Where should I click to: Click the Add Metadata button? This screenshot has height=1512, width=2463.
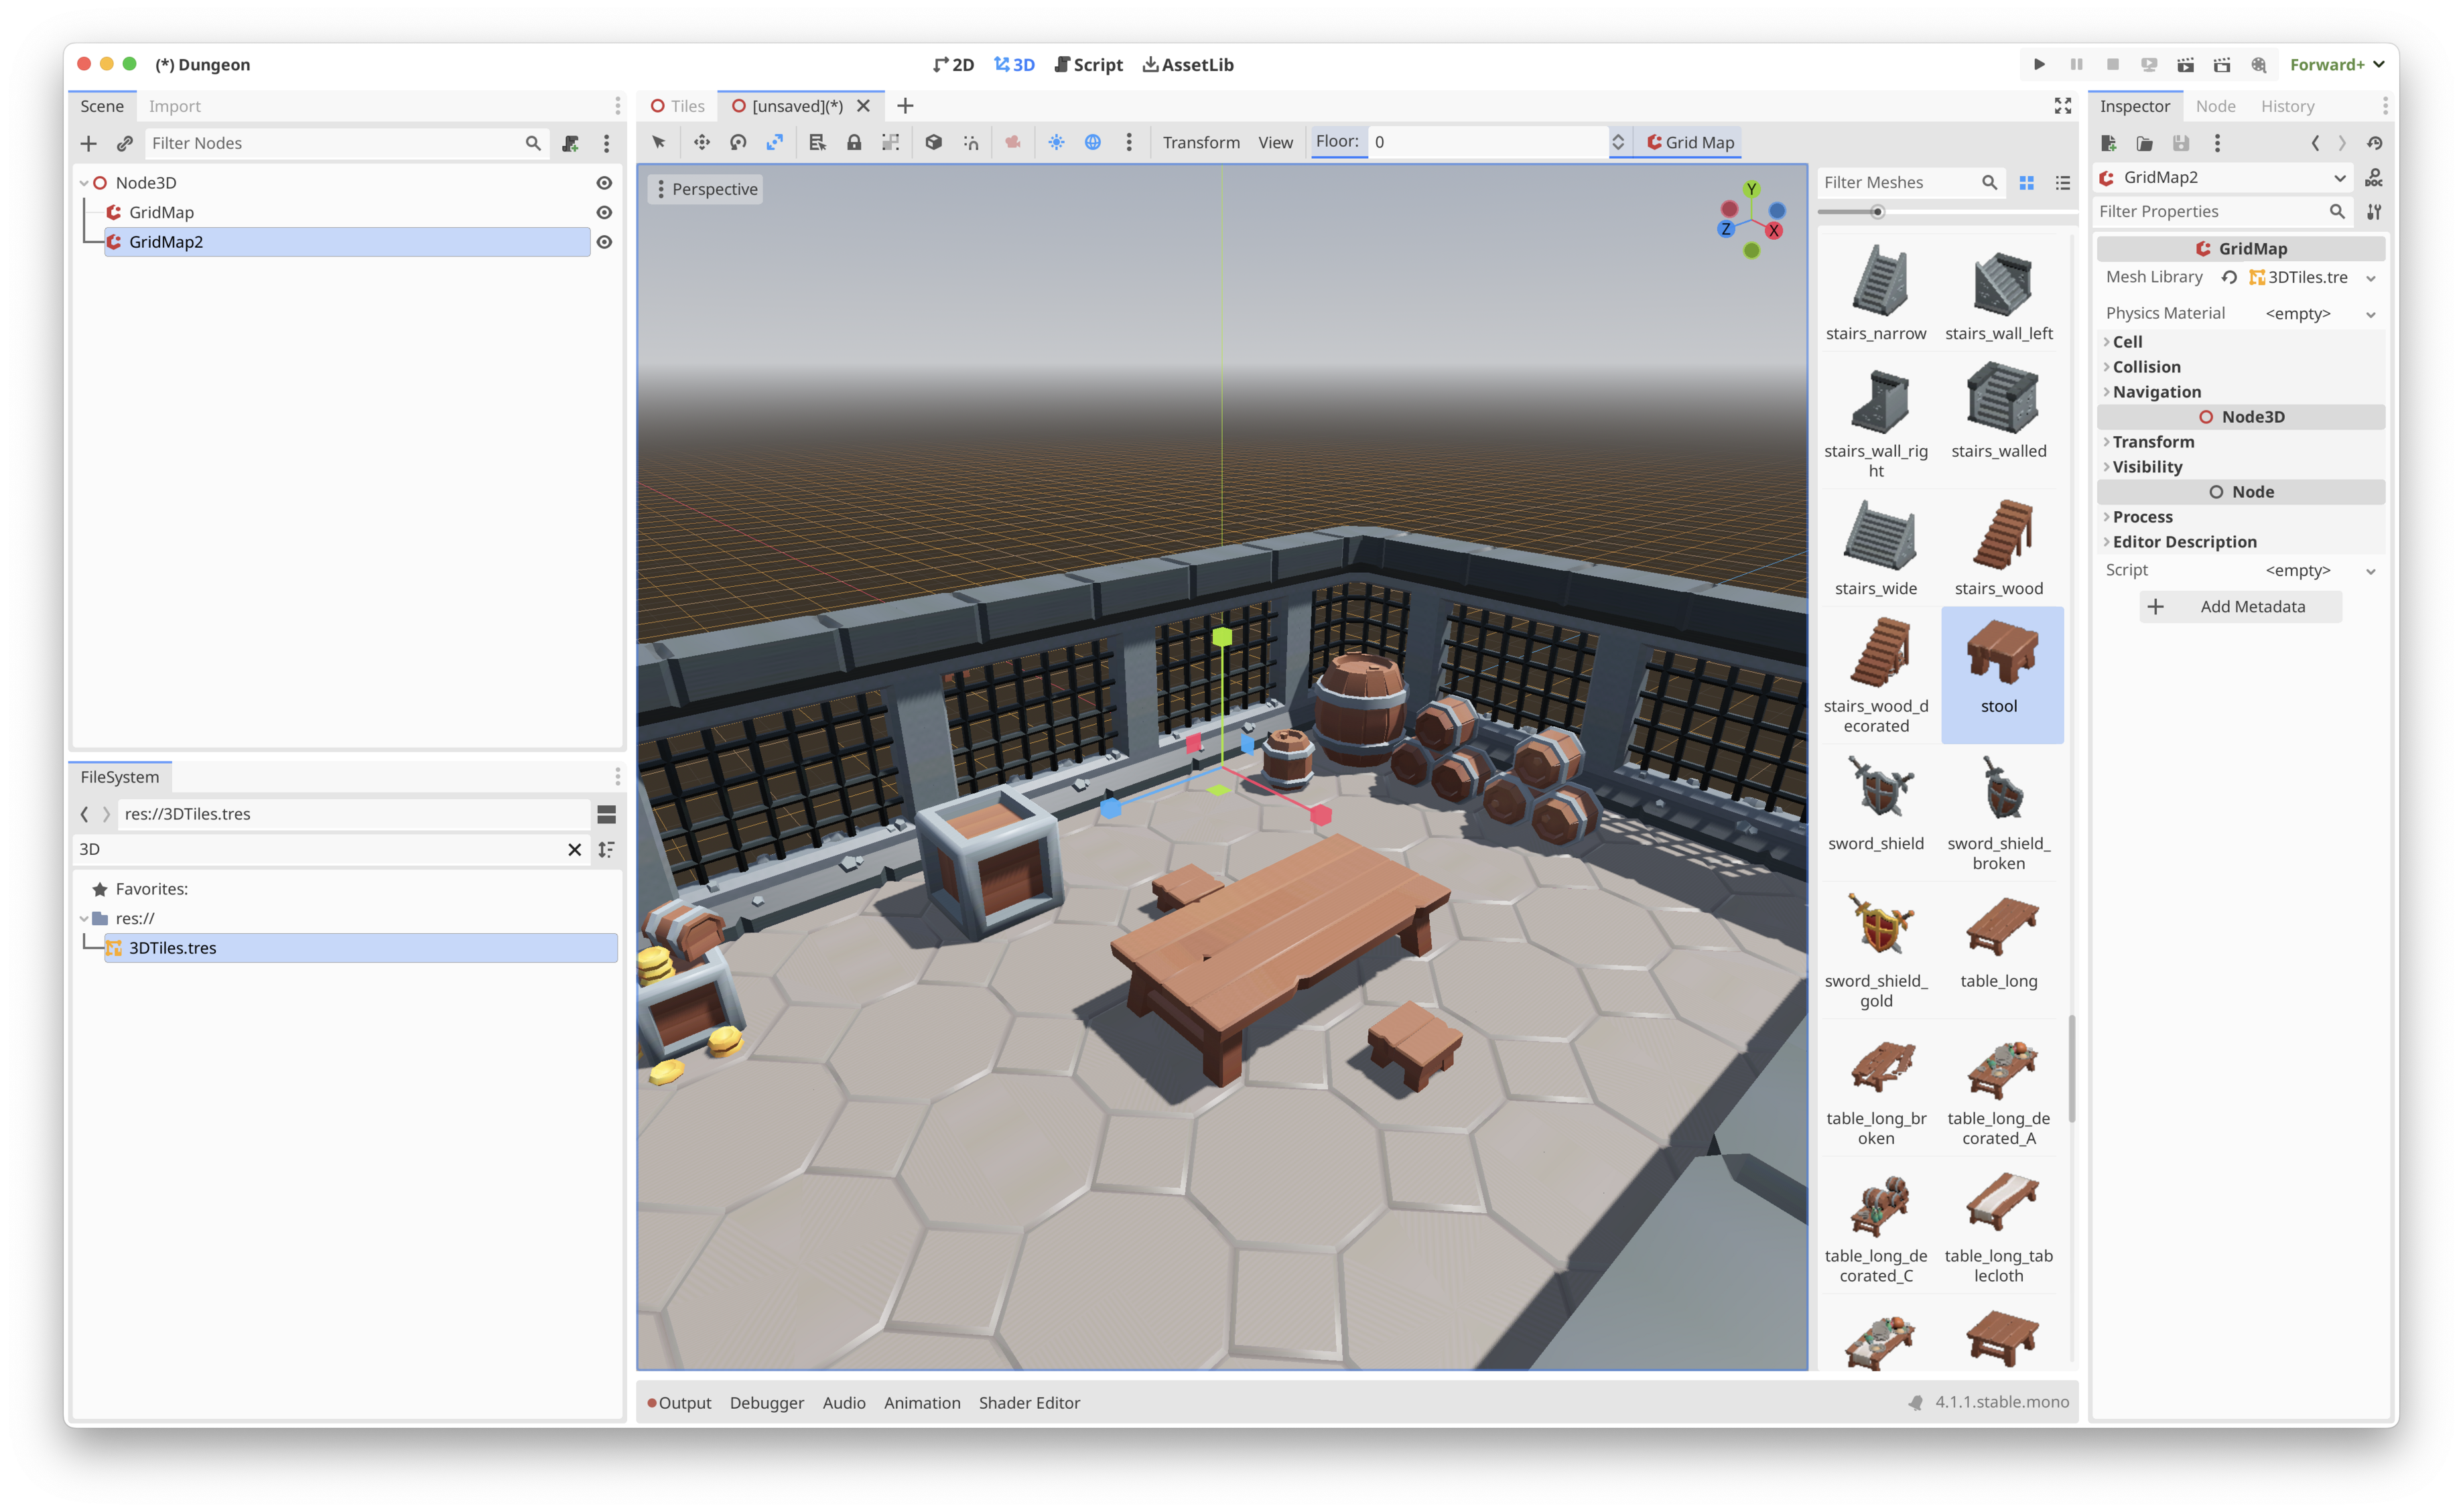point(2240,606)
